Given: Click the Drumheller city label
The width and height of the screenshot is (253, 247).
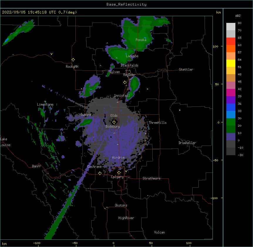Looking at the screenshot, I should click(187, 143).
